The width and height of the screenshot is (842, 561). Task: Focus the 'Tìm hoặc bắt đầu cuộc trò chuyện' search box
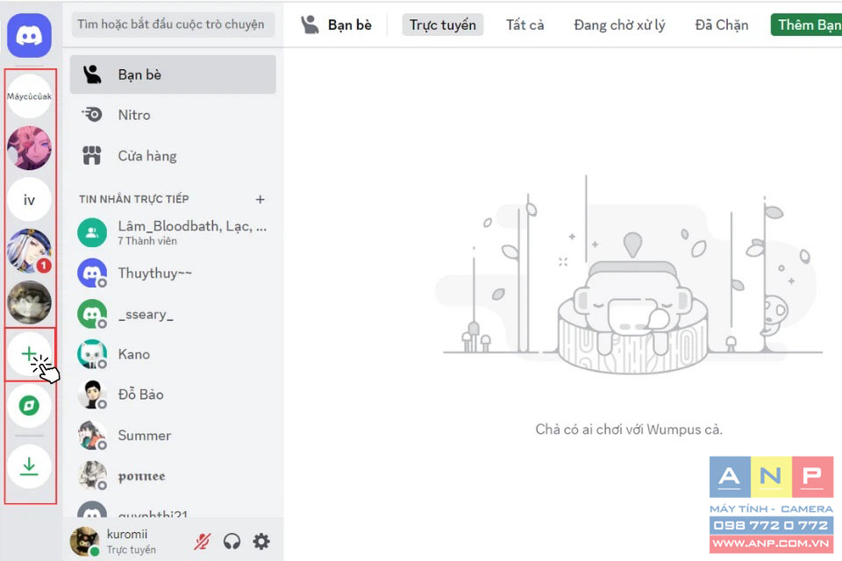(173, 25)
